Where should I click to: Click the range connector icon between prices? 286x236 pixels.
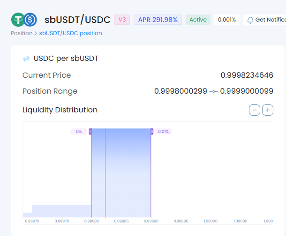coord(214,91)
